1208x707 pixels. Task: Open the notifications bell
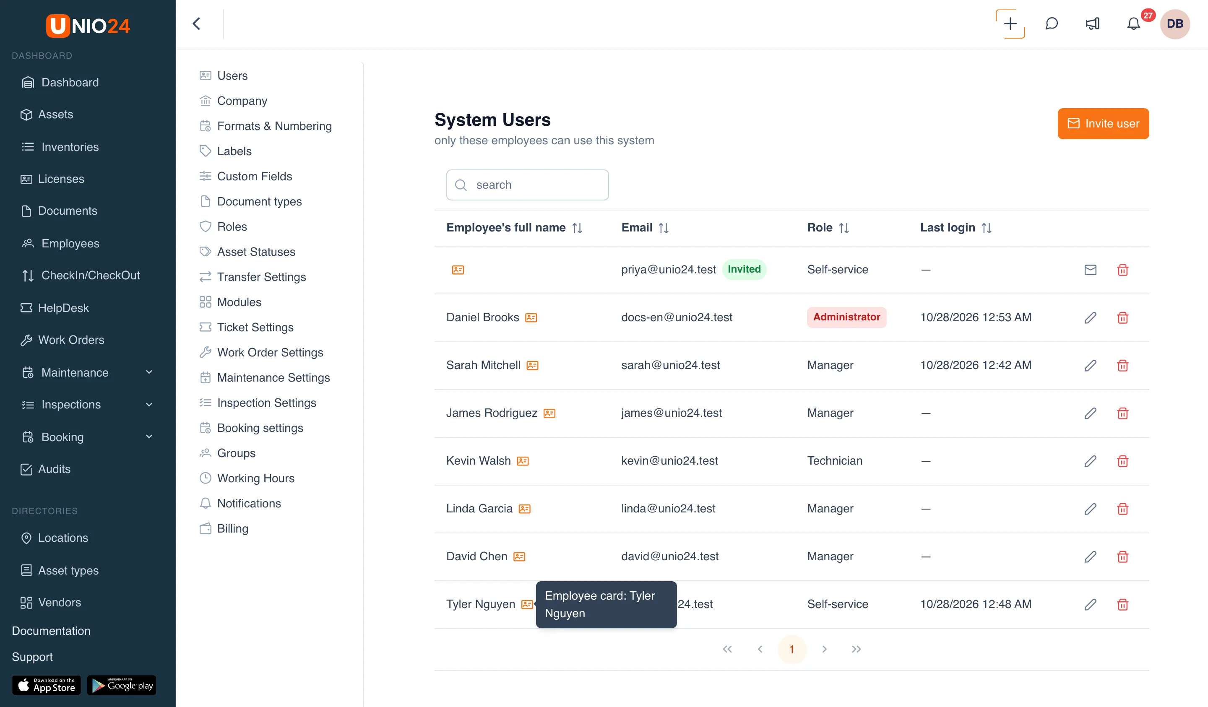(1133, 23)
